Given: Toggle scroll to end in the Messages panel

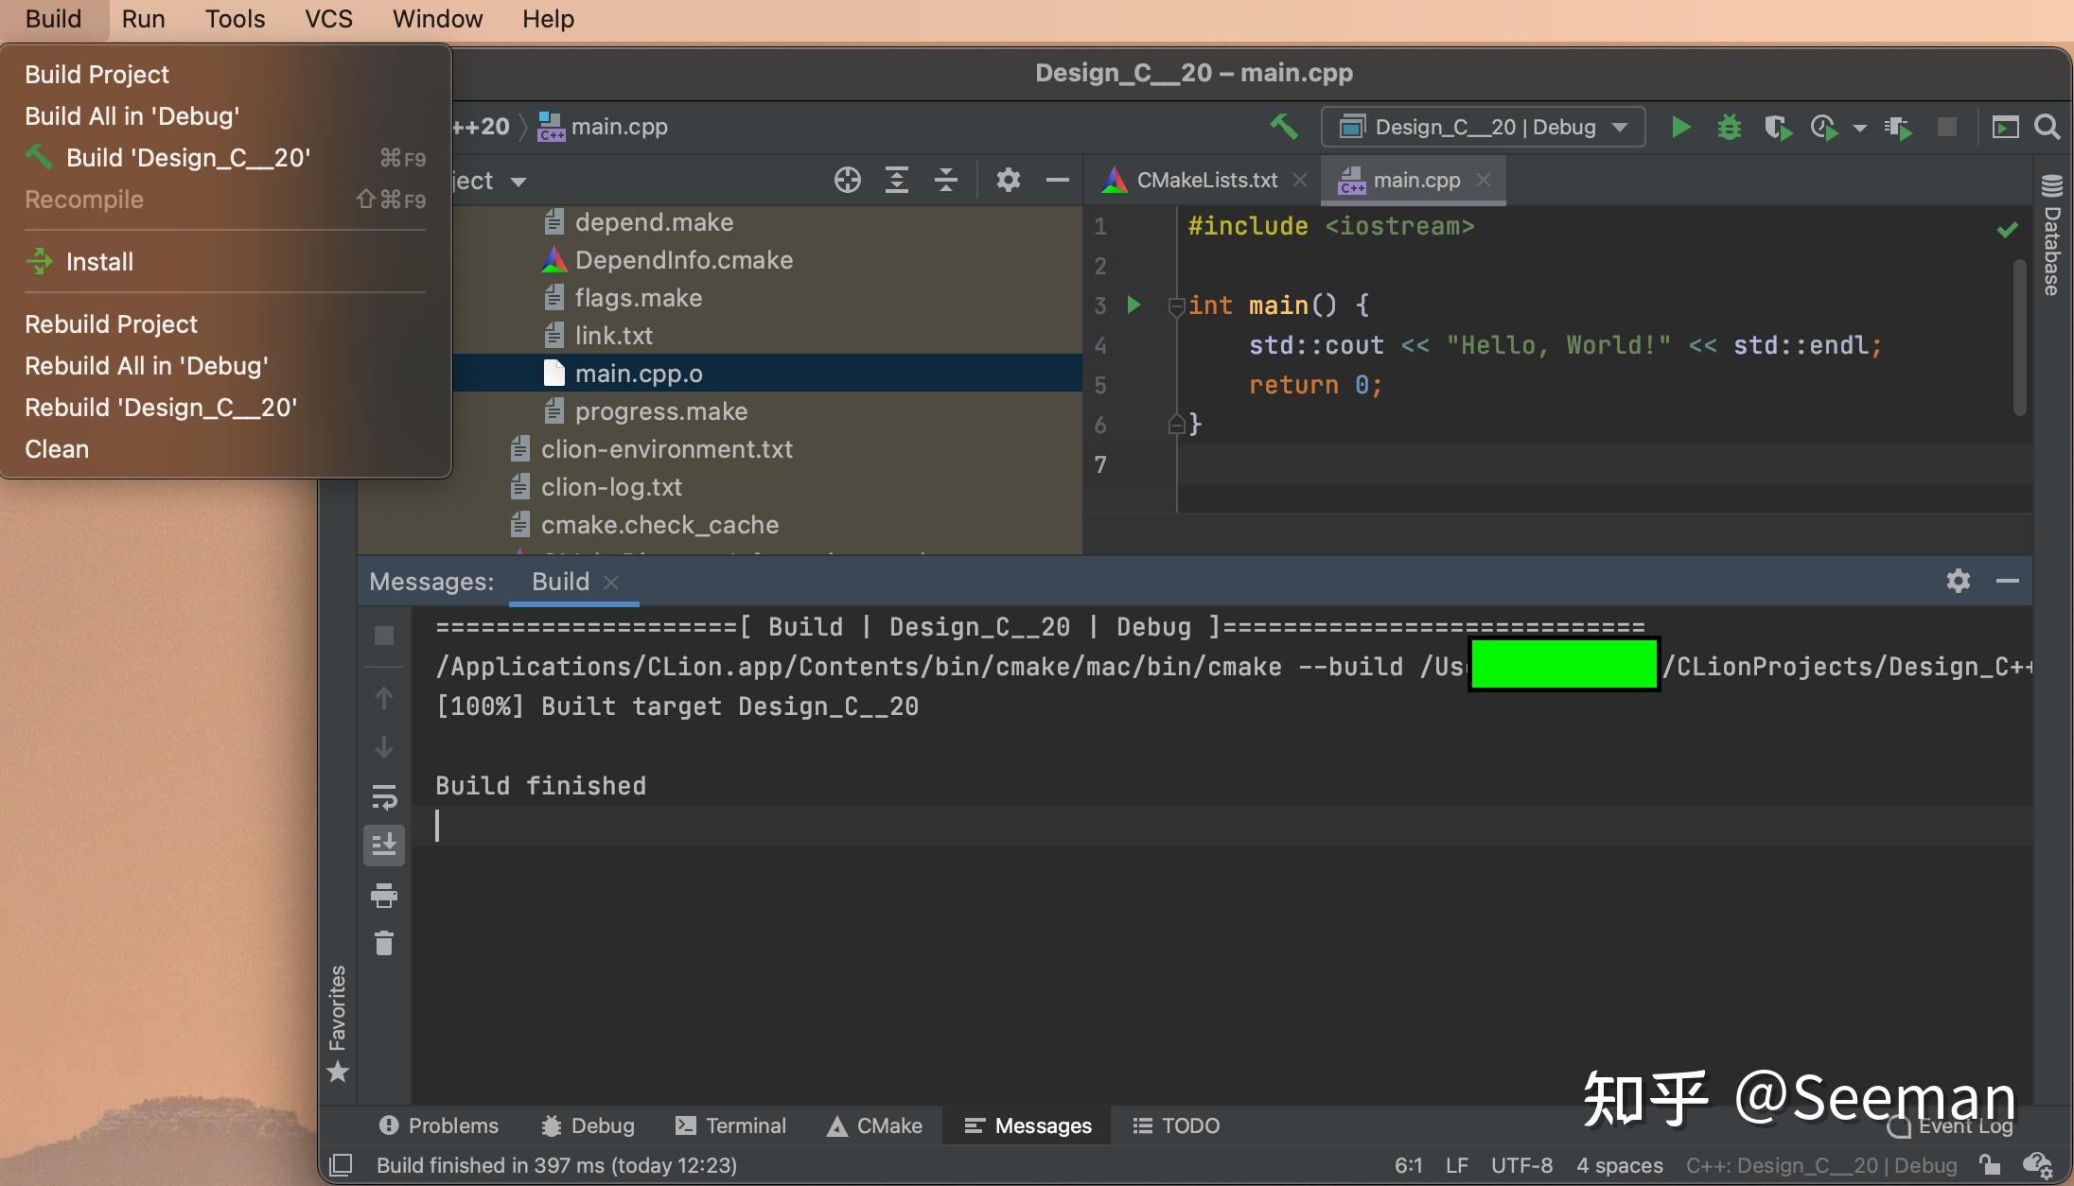Looking at the screenshot, I should pyautogui.click(x=384, y=845).
